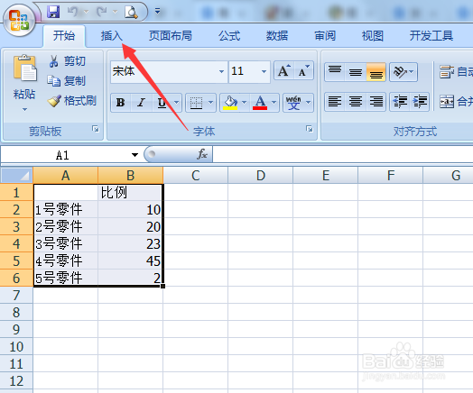Select column C header

(196, 175)
